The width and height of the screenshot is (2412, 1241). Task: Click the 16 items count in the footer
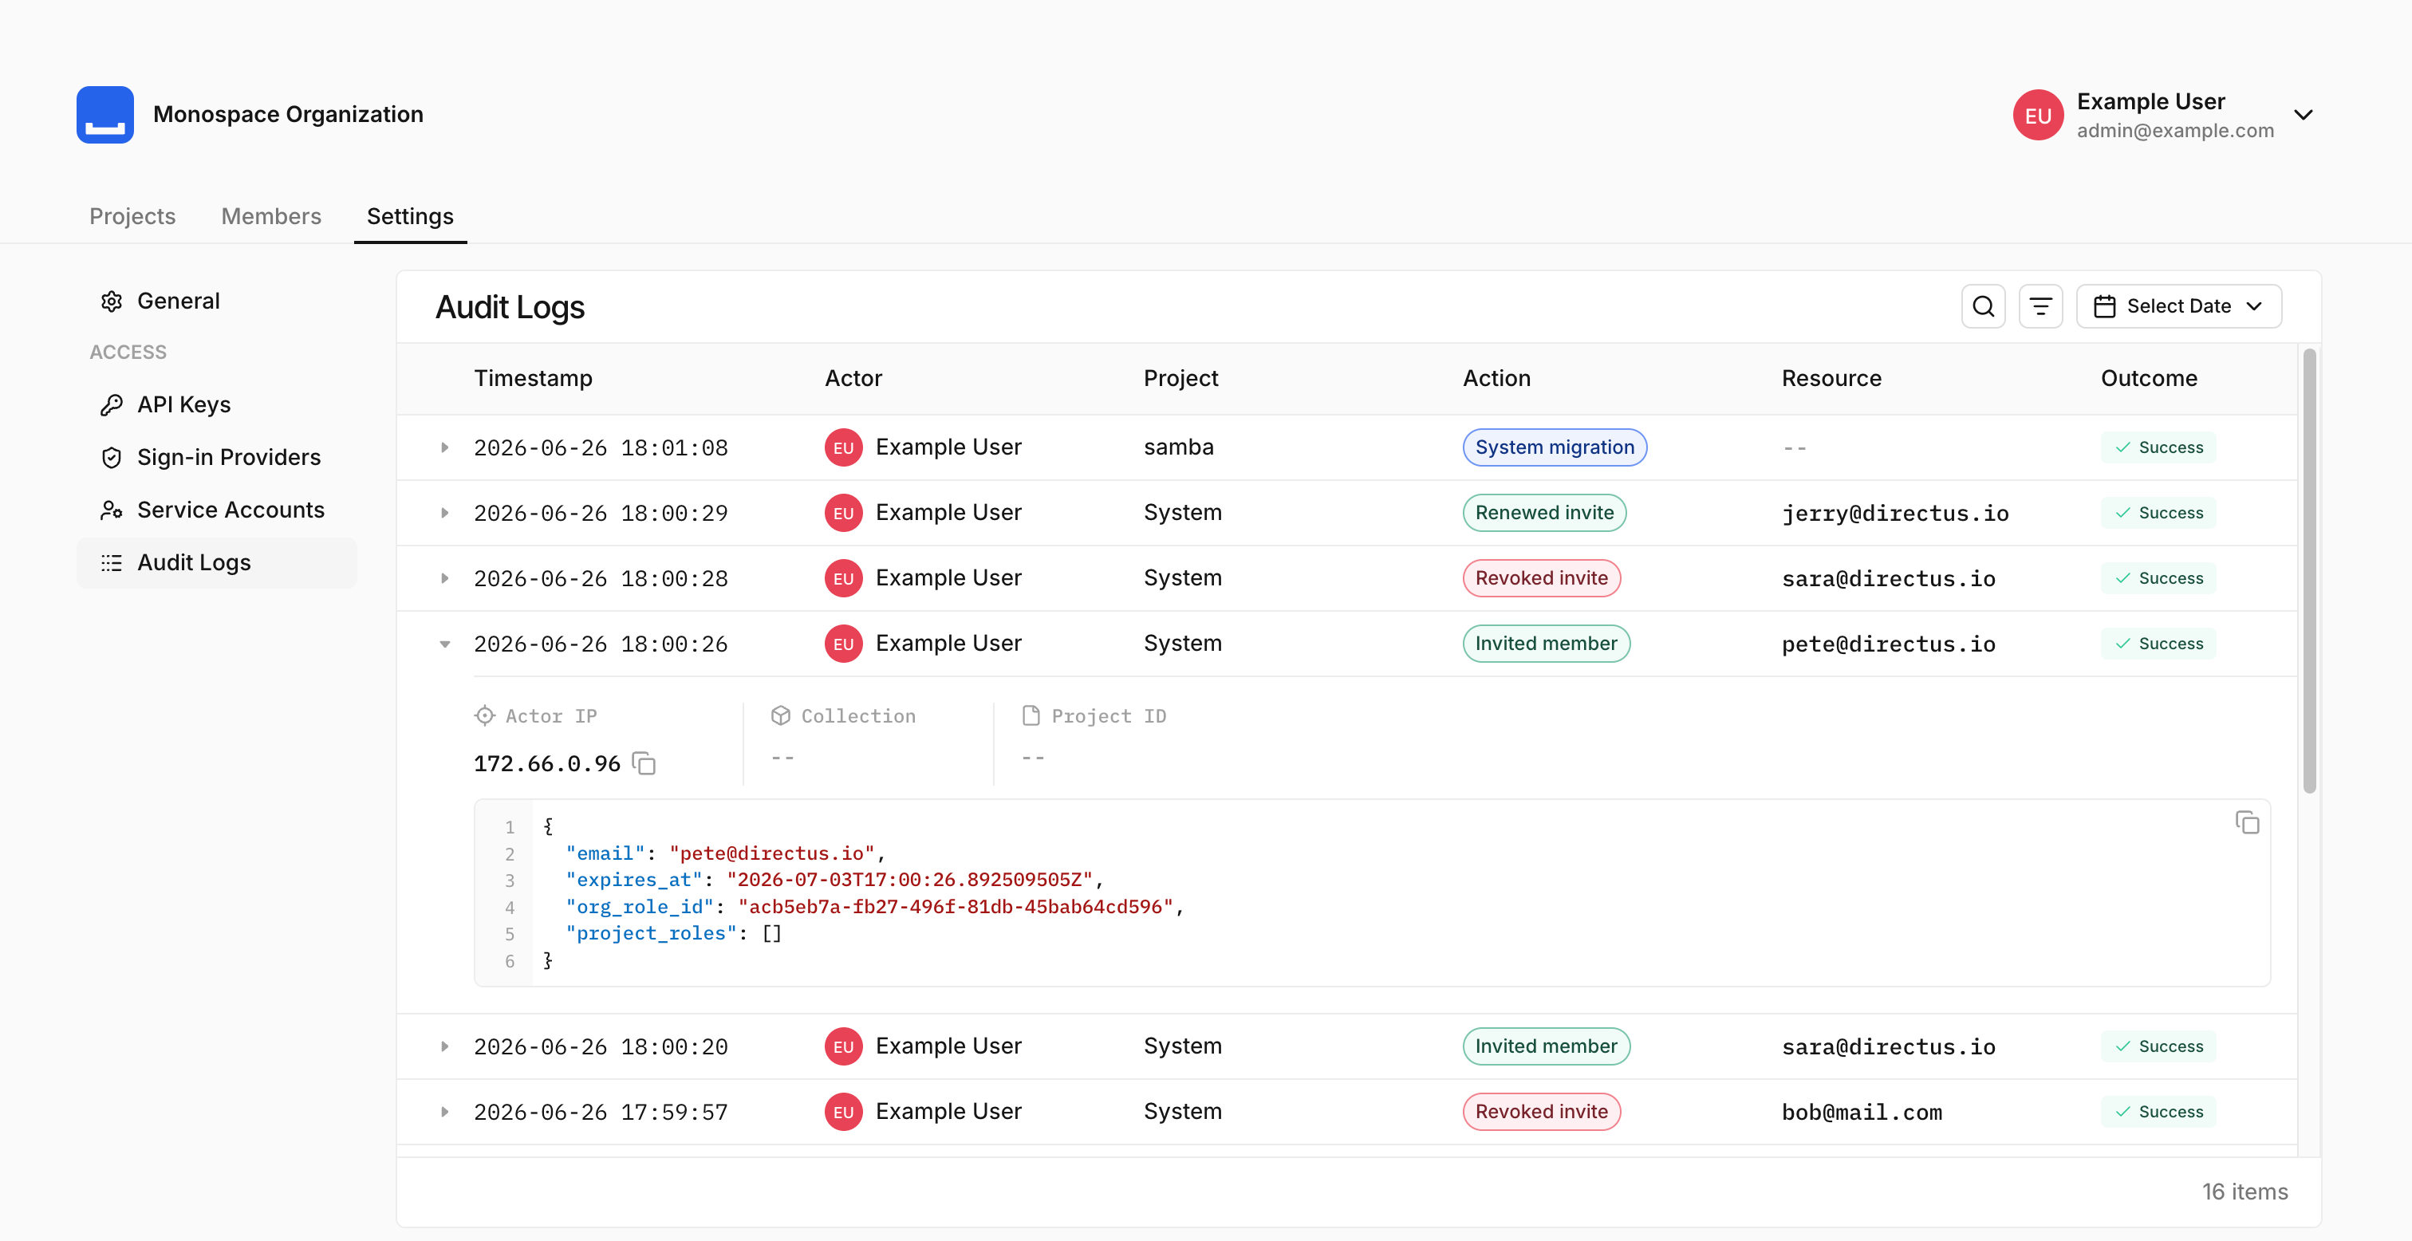(x=2244, y=1192)
